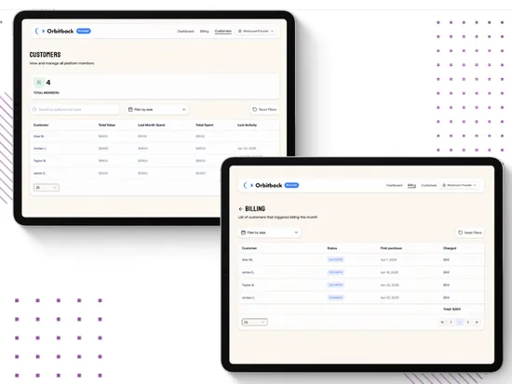Click the back arrow beside the Billing heading
The height and width of the screenshot is (384, 512).
tap(241, 209)
